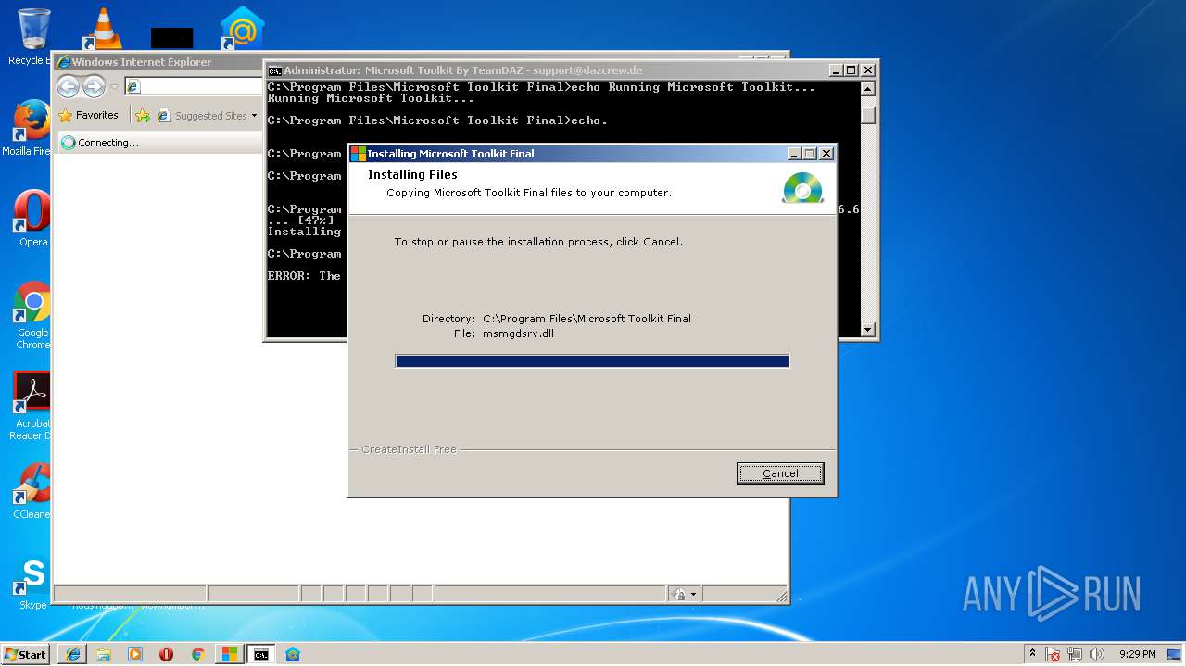Open the Internet Explorer recent pages dropdown
1186x667 pixels.
[114, 87]
